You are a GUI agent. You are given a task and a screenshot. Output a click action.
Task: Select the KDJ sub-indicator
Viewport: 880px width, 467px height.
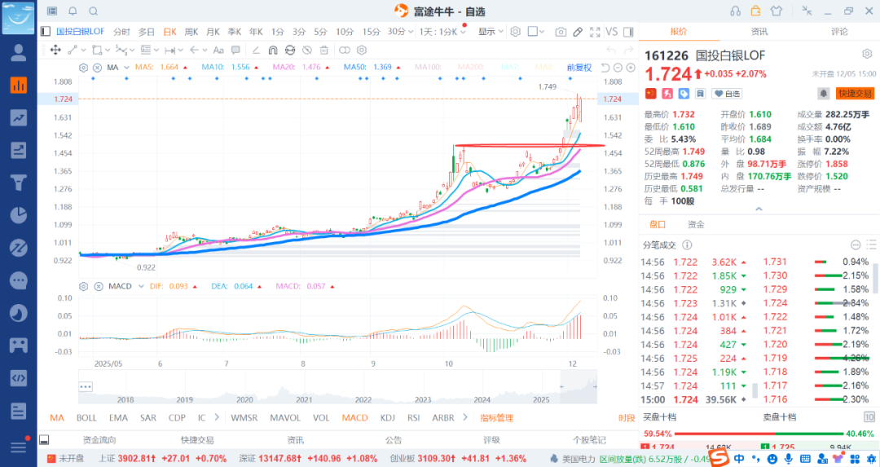(387, 417)
